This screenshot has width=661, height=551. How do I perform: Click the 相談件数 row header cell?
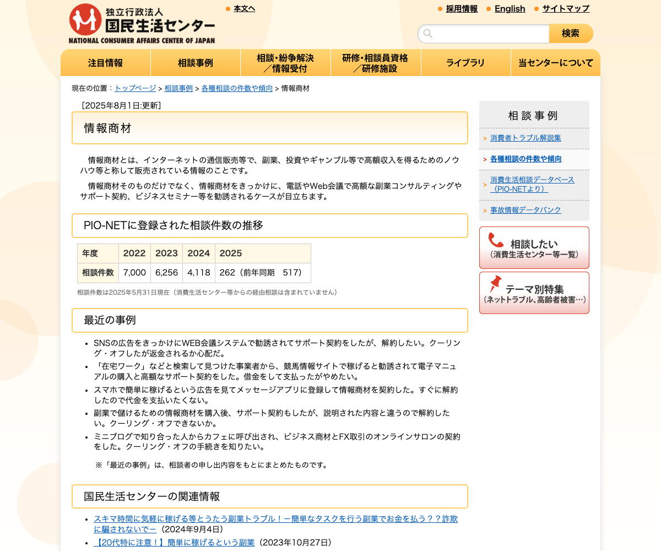pos(98,273)
